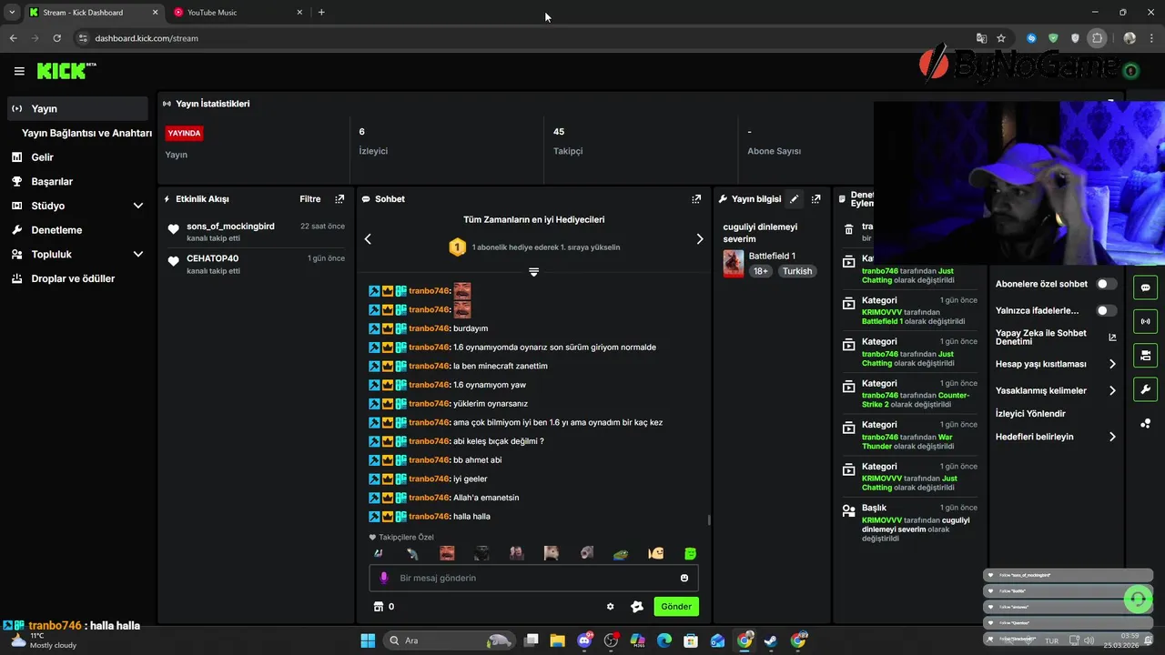Switch to the YouTube Music tab
Screen dimensions: 1165x655
click(237, 13)
